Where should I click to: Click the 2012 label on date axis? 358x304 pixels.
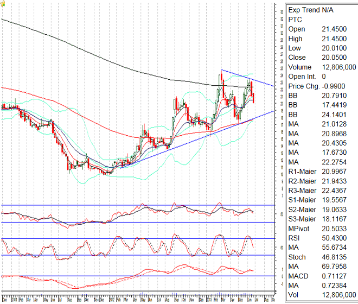tap(112, 299)
